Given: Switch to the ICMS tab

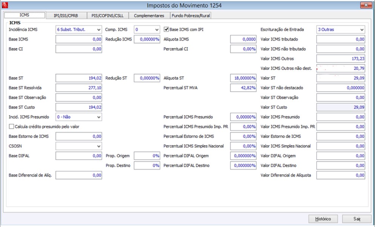Looking at the screenshot, I should click(x=25, y=15).
